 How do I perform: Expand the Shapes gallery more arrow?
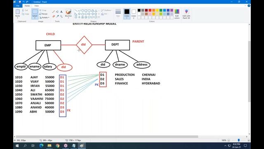tap(99, 17)
